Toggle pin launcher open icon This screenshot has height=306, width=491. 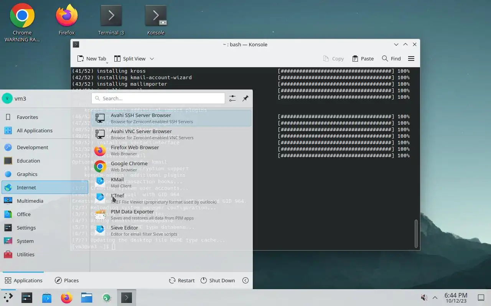pyautogui.click(x=245, y=98)
